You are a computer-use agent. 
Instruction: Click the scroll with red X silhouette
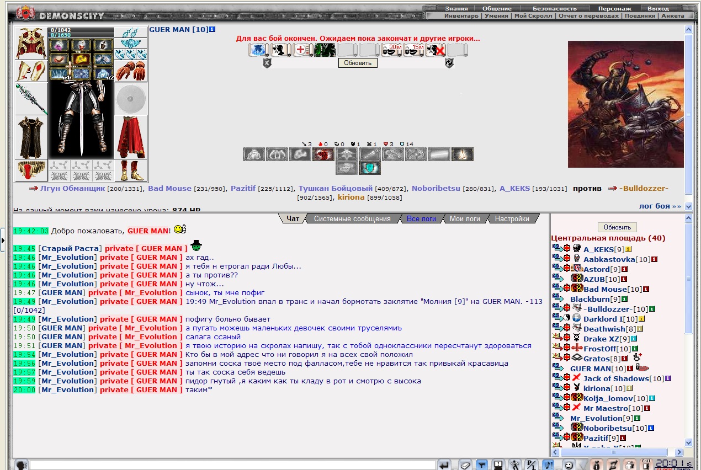(436, 50)
